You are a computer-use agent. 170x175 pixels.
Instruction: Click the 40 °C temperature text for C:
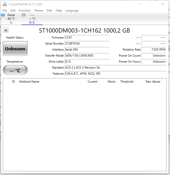[x=11, y=19]
